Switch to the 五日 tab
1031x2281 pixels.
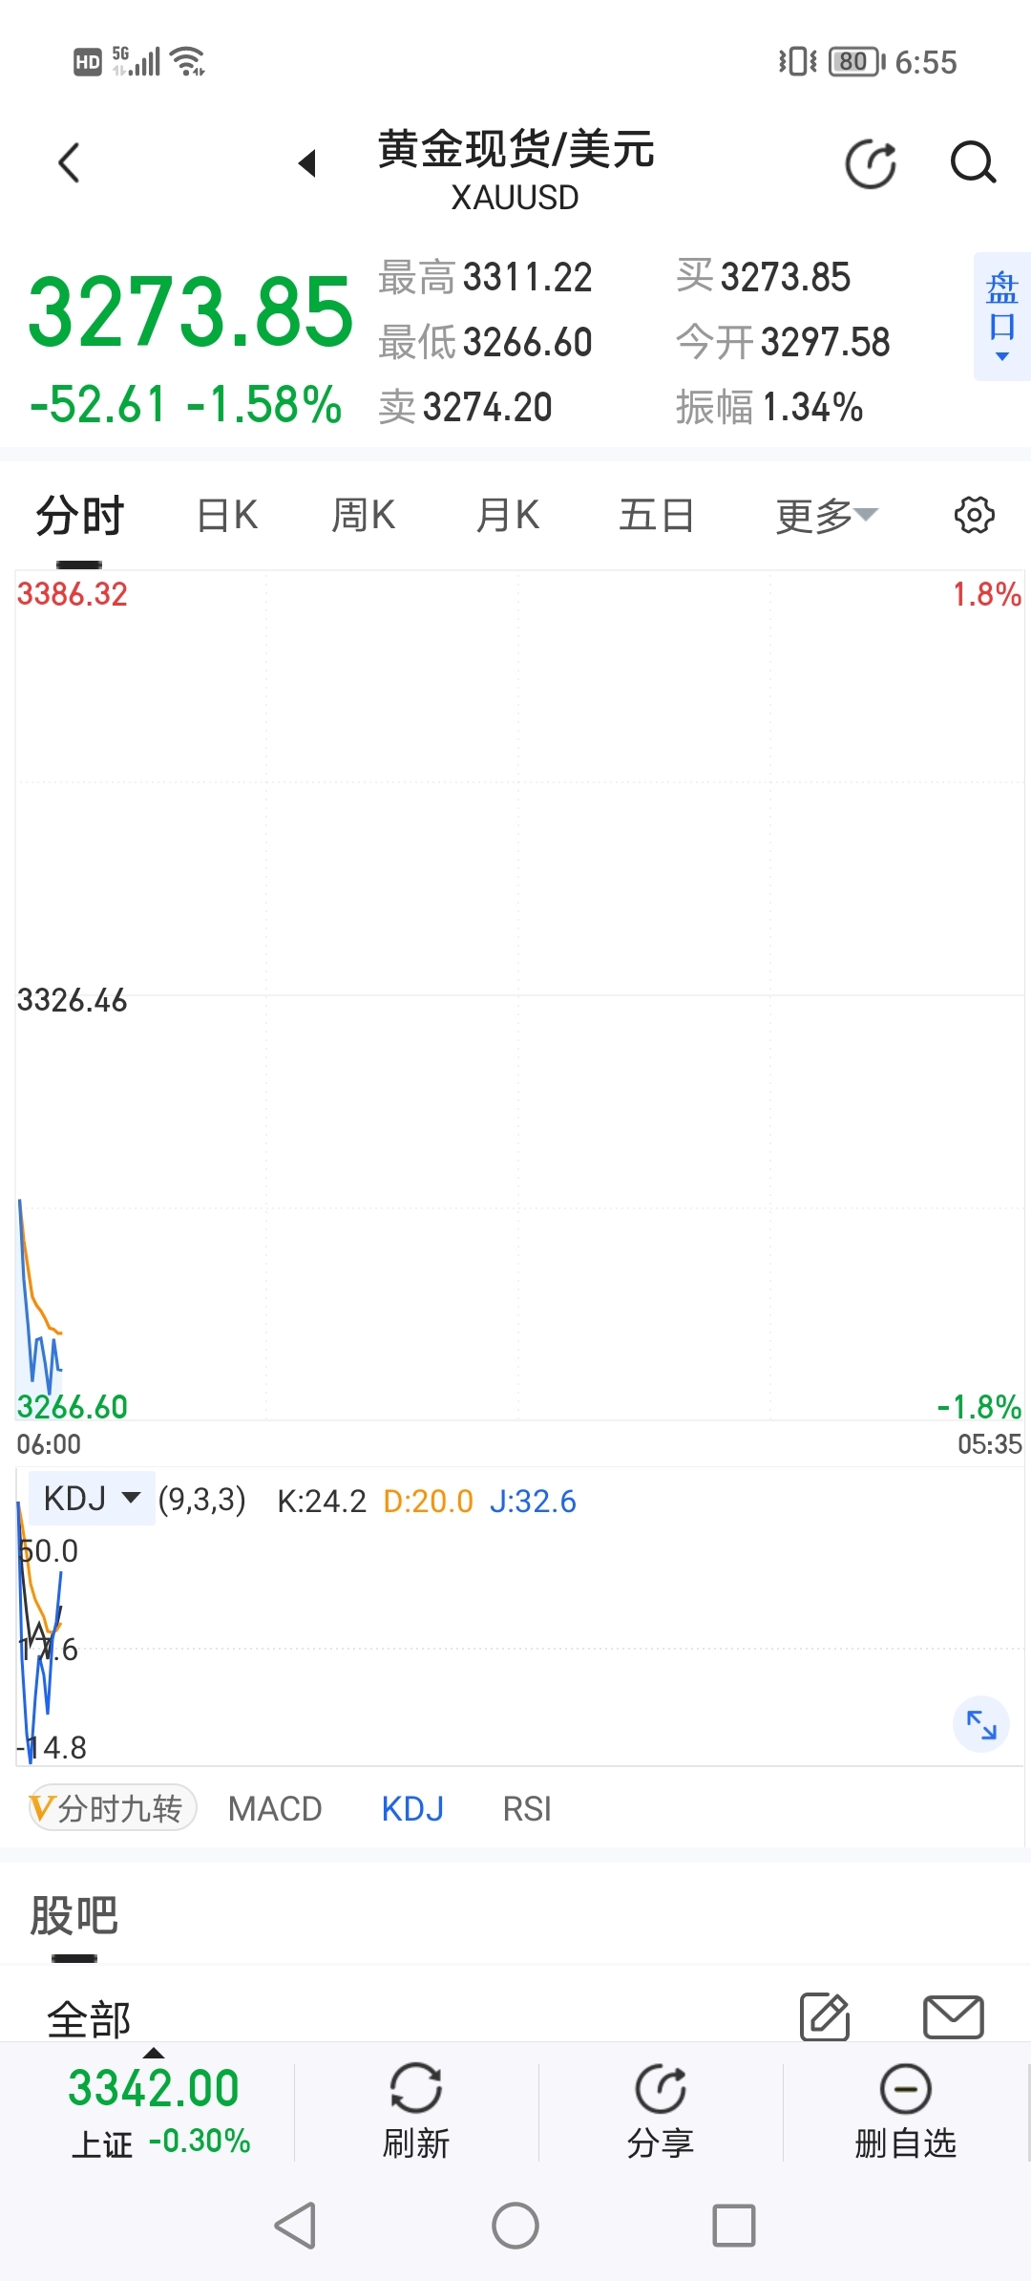(x=656, y=516)
